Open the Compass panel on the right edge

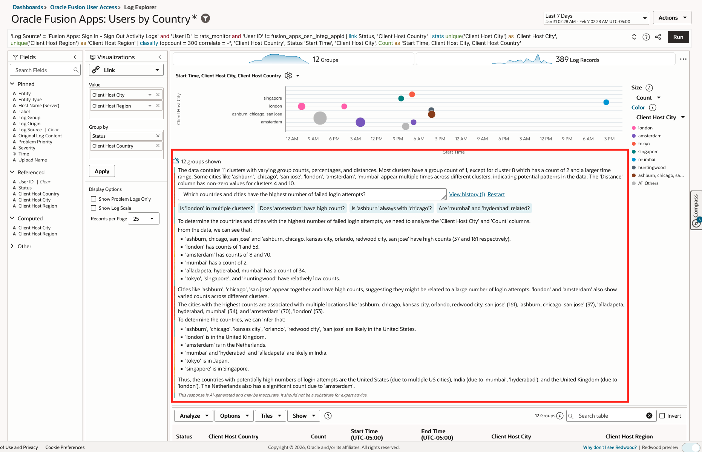point(696,211)
